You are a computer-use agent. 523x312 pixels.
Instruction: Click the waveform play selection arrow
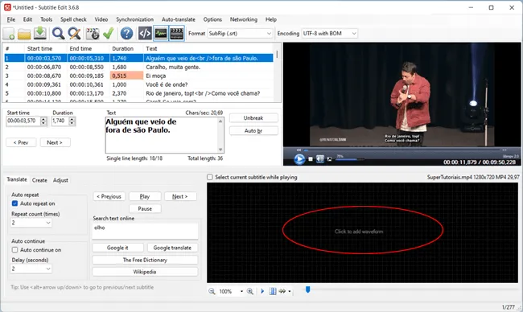[262, 291]
